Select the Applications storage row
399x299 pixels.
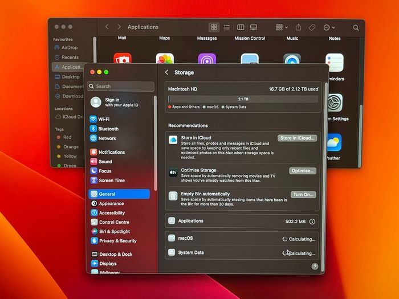[242, 221]
